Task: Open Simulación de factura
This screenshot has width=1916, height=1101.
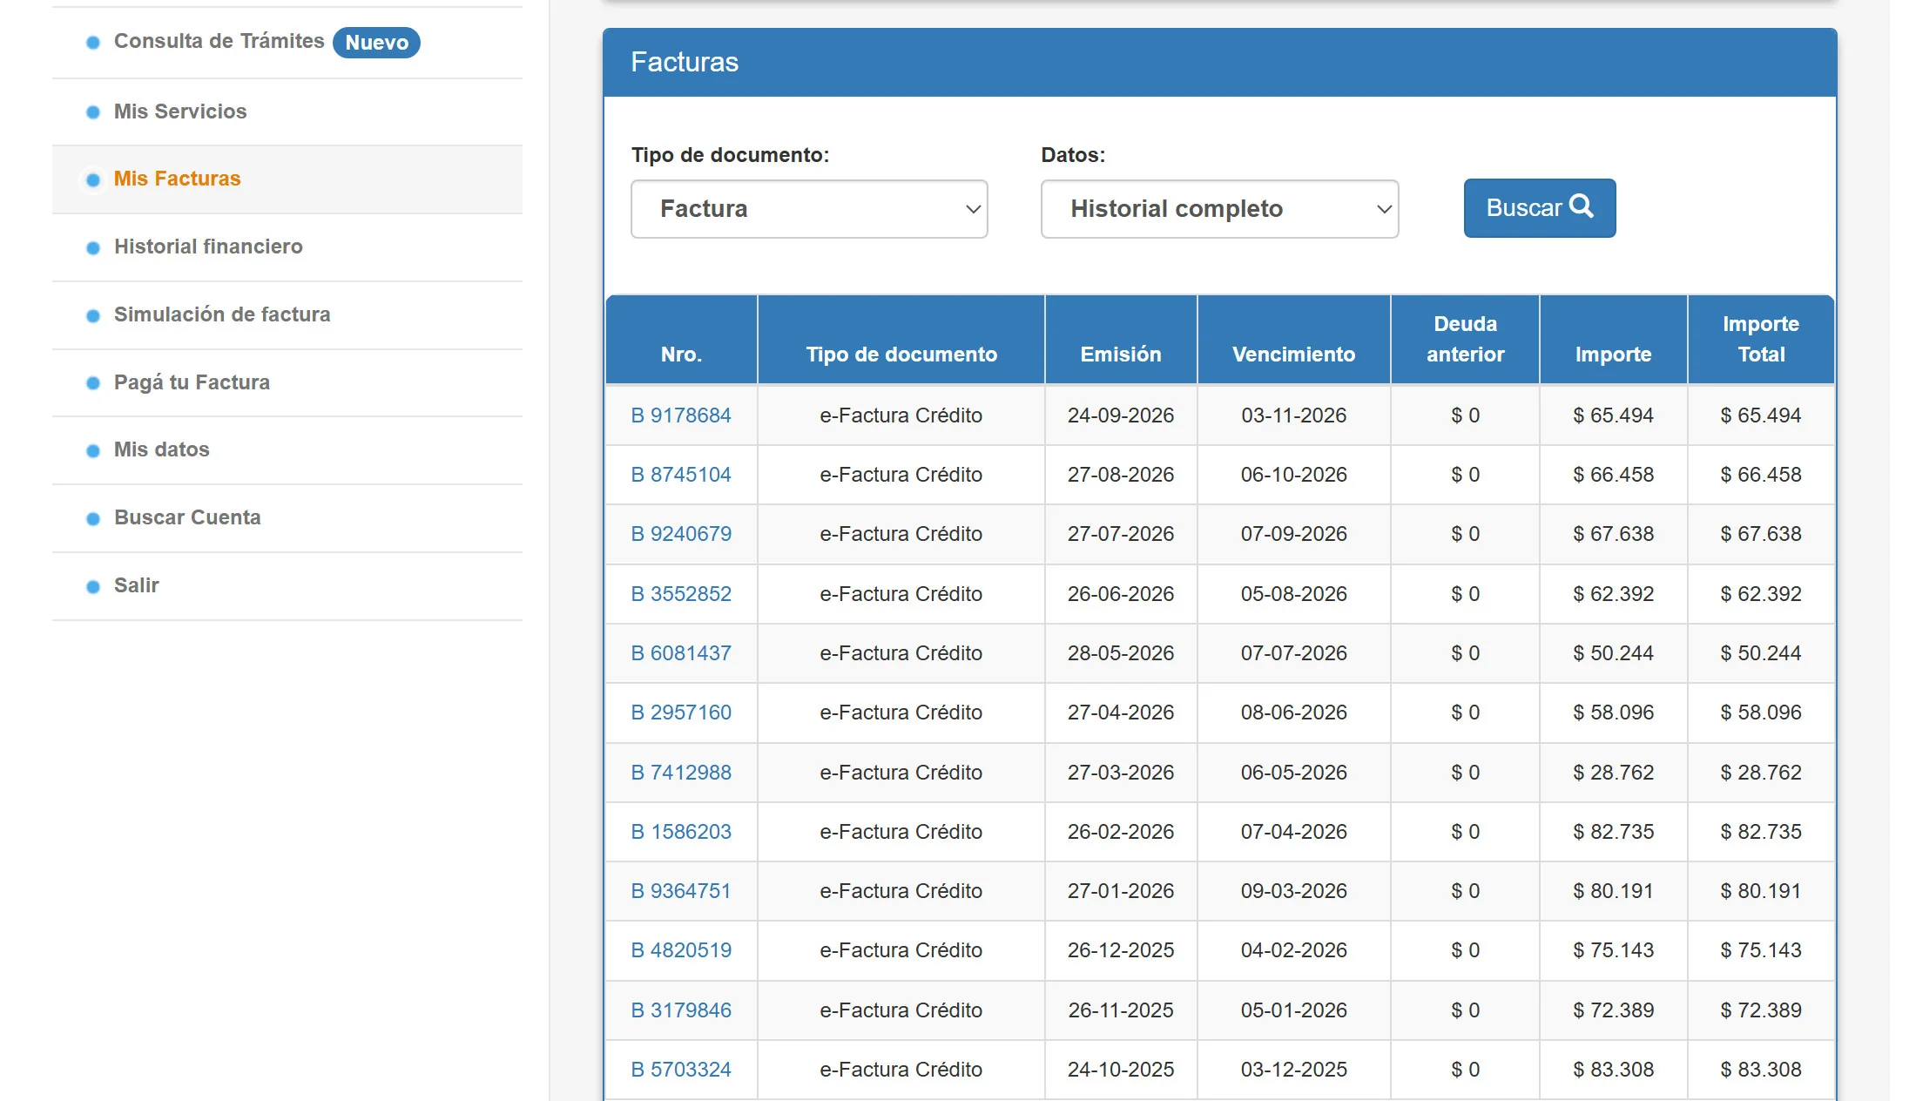Action: click(222, 314)
